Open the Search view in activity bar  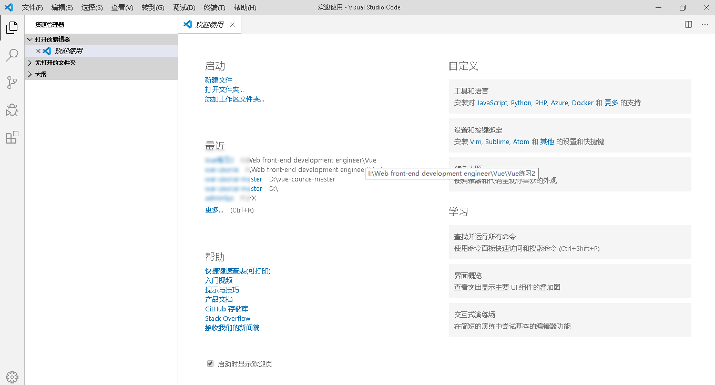(x=12, y=55)
